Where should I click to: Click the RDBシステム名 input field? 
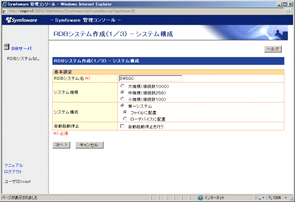[150, 78]
